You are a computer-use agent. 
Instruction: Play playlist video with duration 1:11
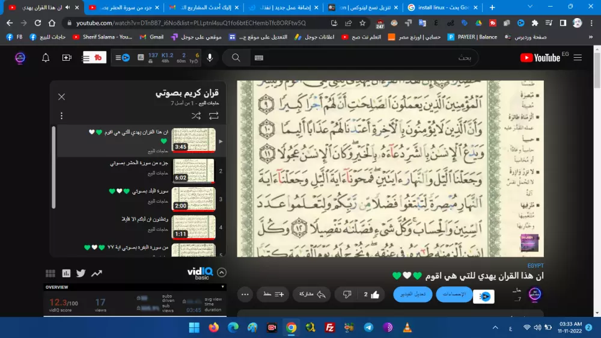pyautogui.click(x=194, y=227)
